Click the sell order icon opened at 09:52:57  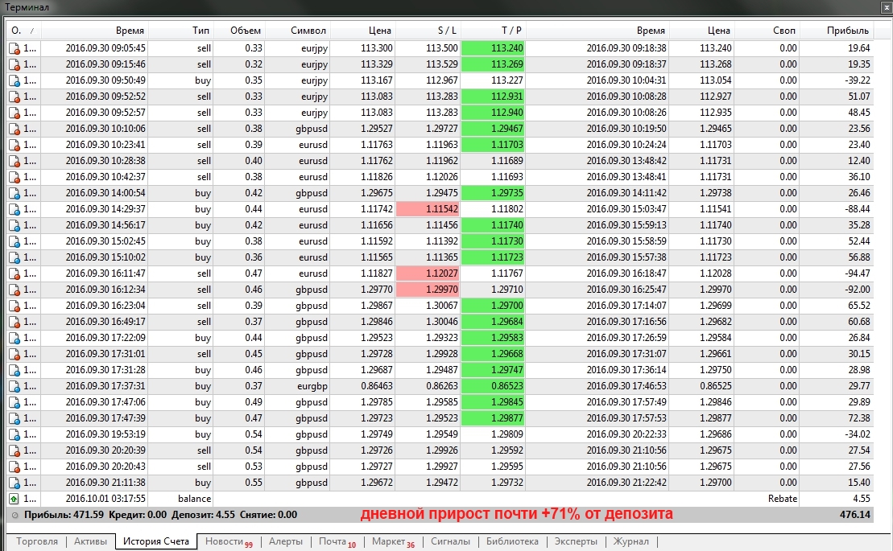click(14, 113)
